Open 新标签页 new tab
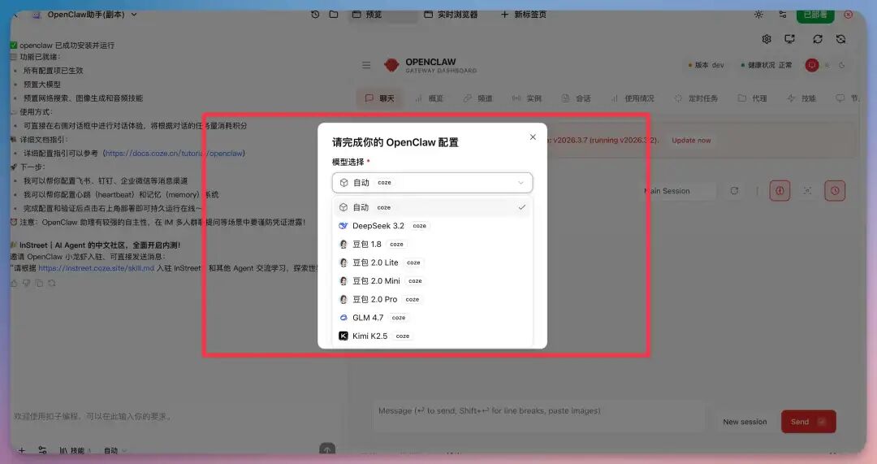 pyautogui.click(x=524, y=15)
